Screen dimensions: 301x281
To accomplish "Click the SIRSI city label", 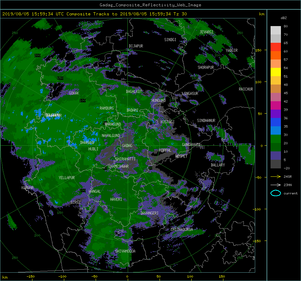I will [76, 202].
